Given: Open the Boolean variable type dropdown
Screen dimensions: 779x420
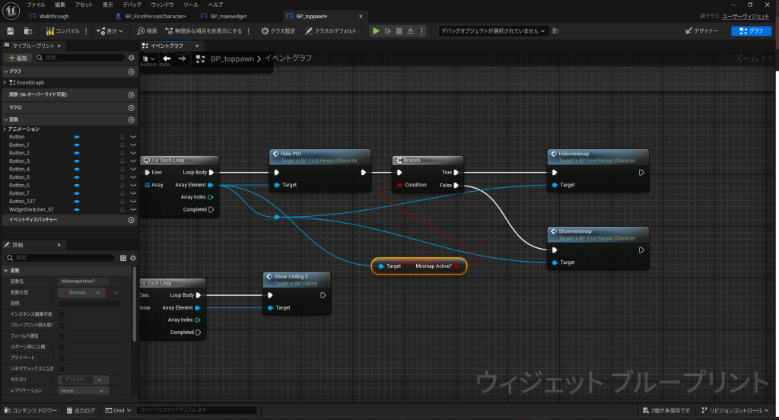Looking at the screenshot, I should [81, 292].
